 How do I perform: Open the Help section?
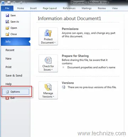pyautogui.click(x=9, y=84)
